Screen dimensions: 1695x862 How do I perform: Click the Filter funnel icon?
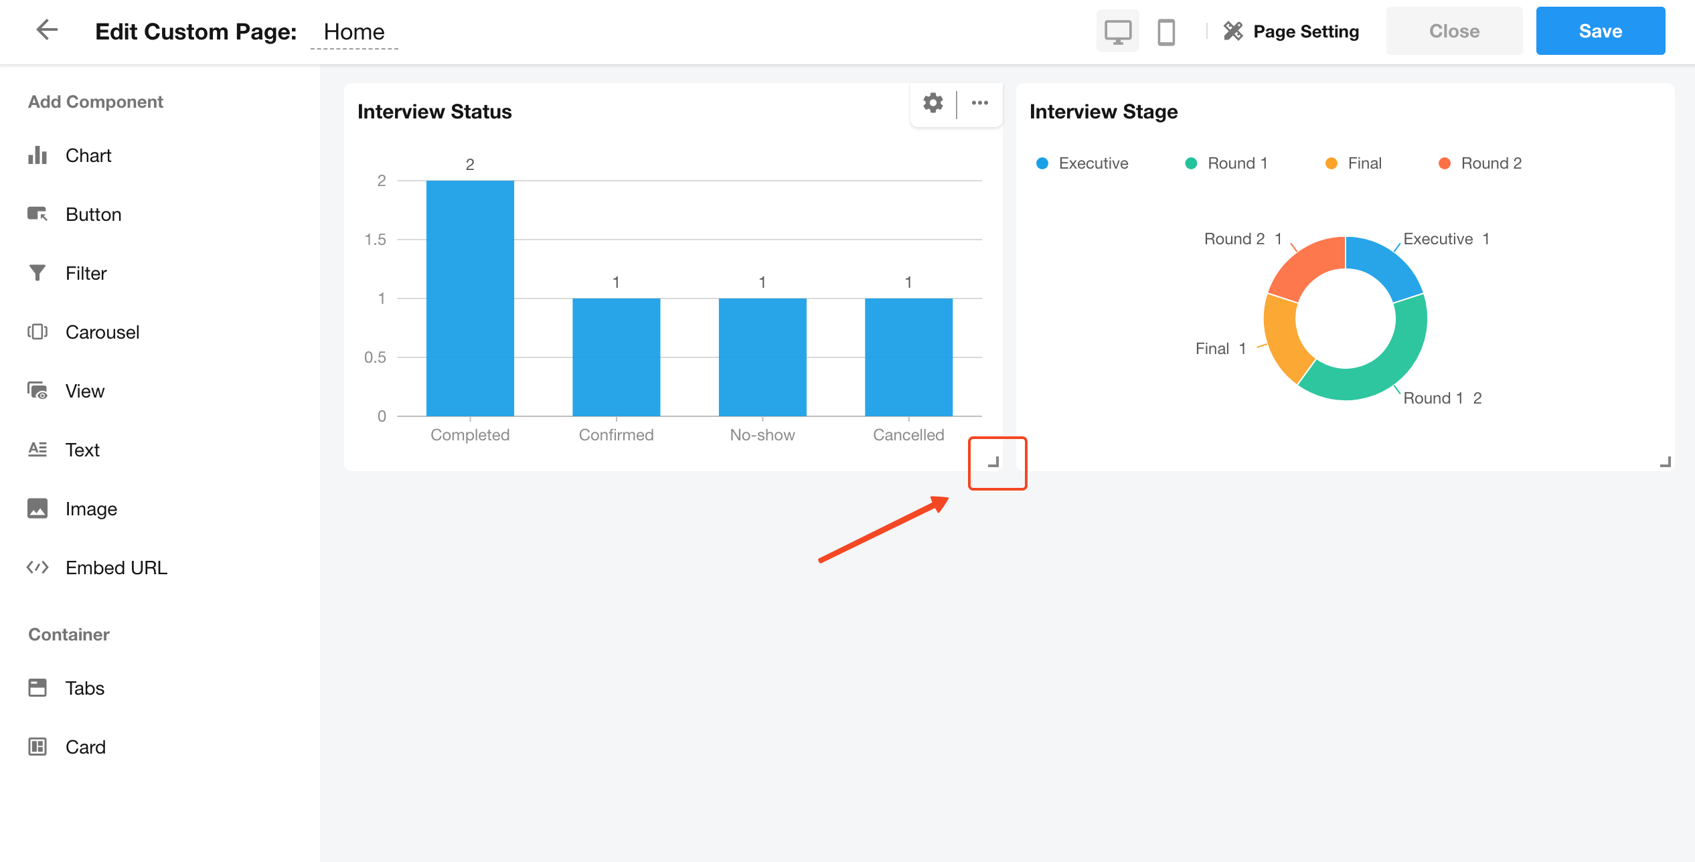point(37,273)
